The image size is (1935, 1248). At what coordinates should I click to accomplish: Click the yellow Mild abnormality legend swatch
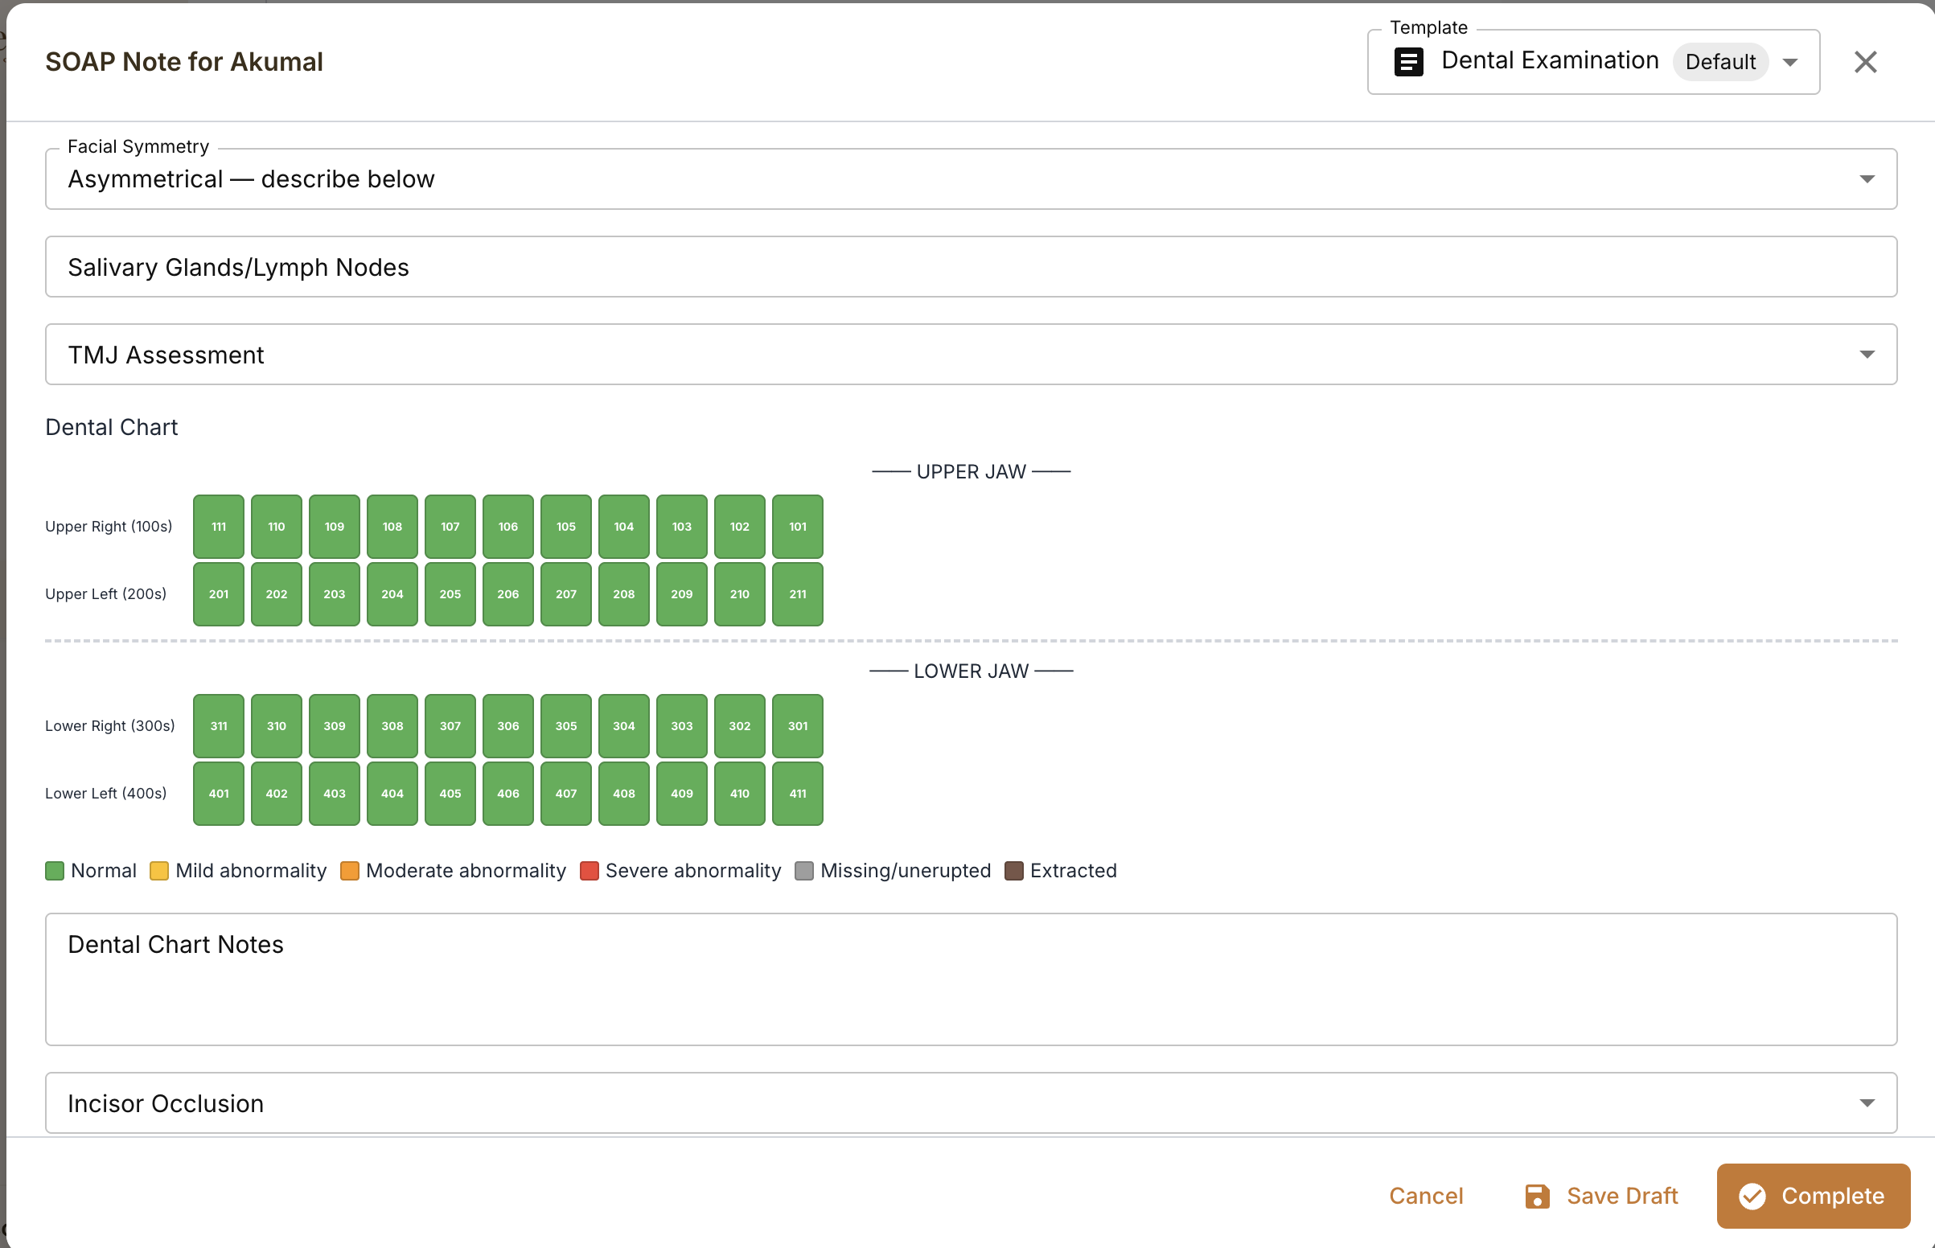pos(158,871)
